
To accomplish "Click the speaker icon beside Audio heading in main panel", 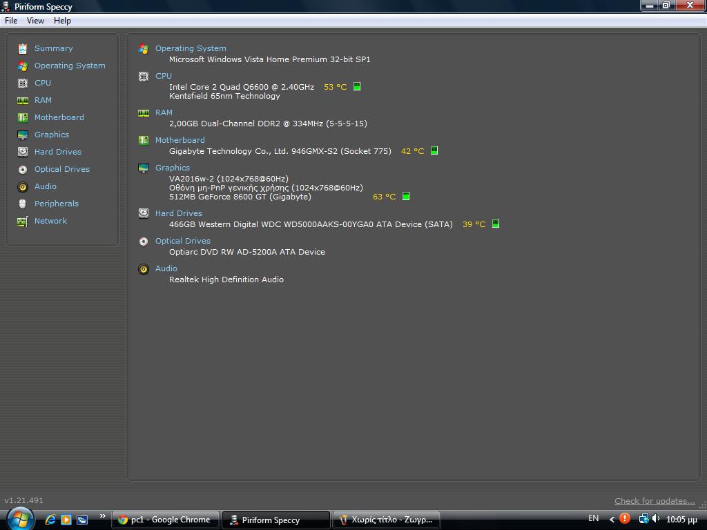I will pyautogui.click(x=144, y=269).
